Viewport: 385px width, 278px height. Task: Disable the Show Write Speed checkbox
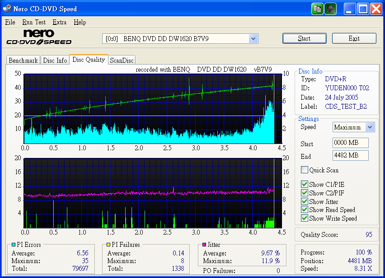coord(305,218)
